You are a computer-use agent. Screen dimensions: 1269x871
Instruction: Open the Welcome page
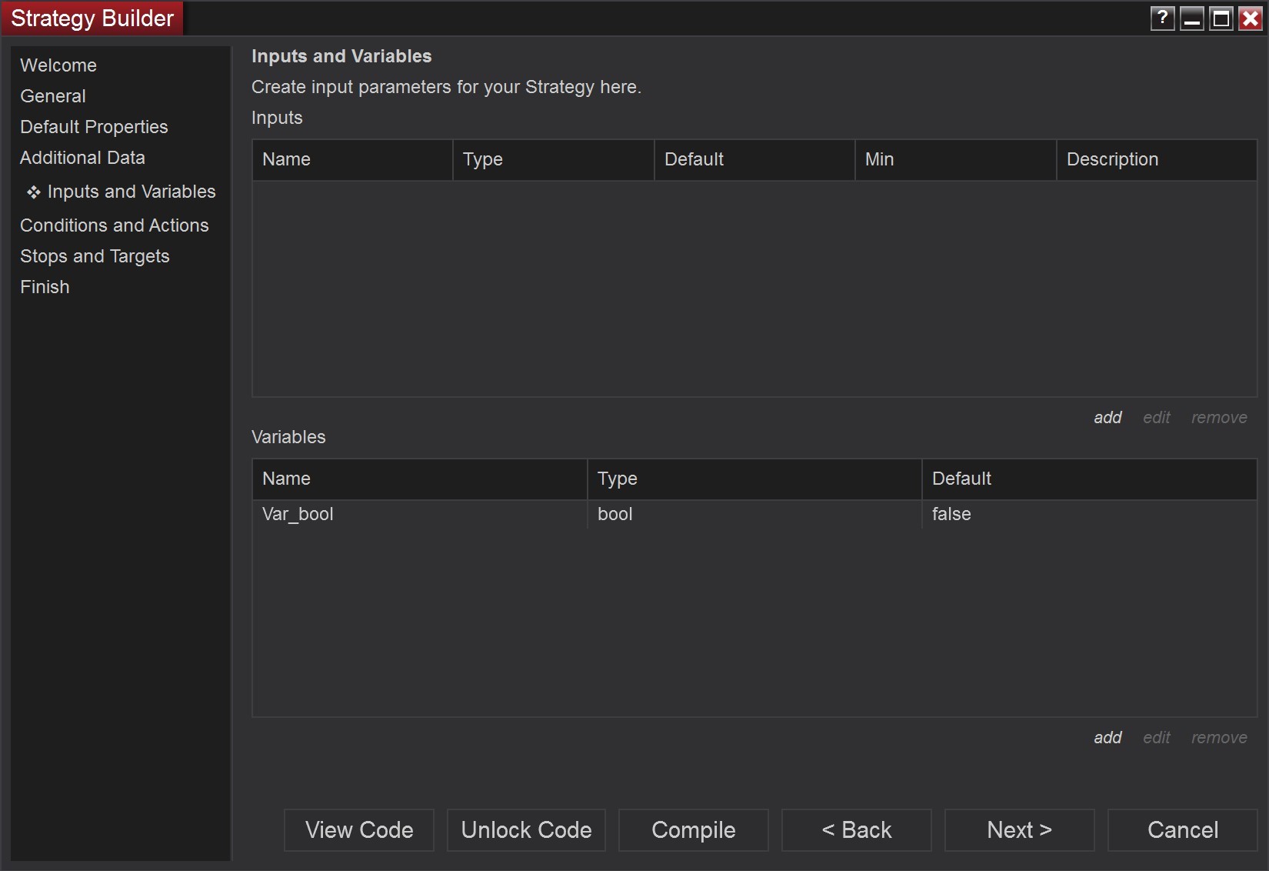[x=58, y=65]
